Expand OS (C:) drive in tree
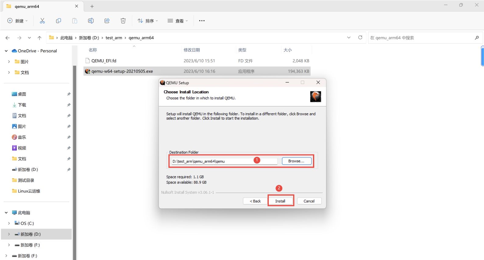Viewport: 484px width, 260px height. 9,223
